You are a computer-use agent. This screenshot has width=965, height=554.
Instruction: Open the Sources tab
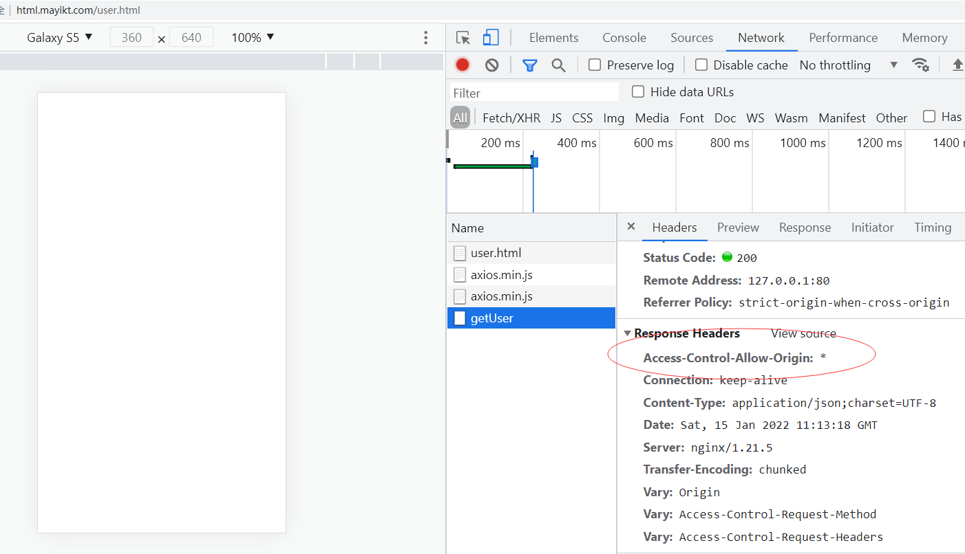692,38
